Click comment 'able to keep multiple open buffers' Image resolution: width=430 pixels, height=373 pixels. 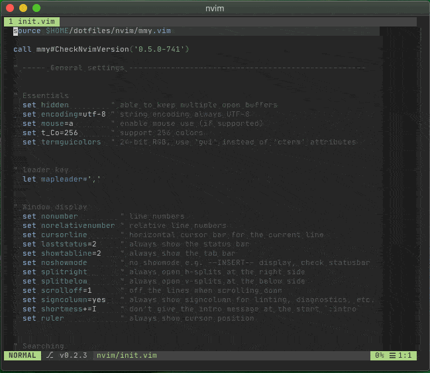(199, 105)
